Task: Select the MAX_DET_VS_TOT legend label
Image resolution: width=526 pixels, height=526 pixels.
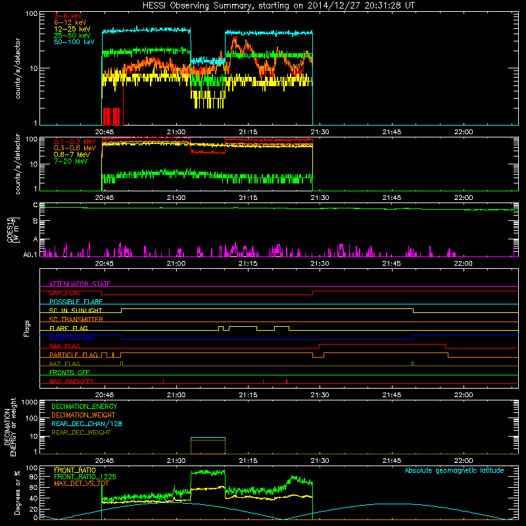Action: [x=82, y=483]
